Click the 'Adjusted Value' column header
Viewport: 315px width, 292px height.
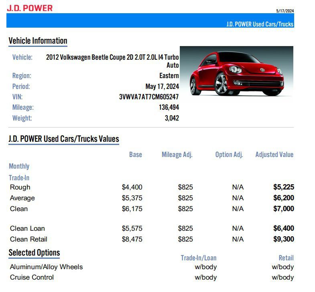tap(274, 155)
